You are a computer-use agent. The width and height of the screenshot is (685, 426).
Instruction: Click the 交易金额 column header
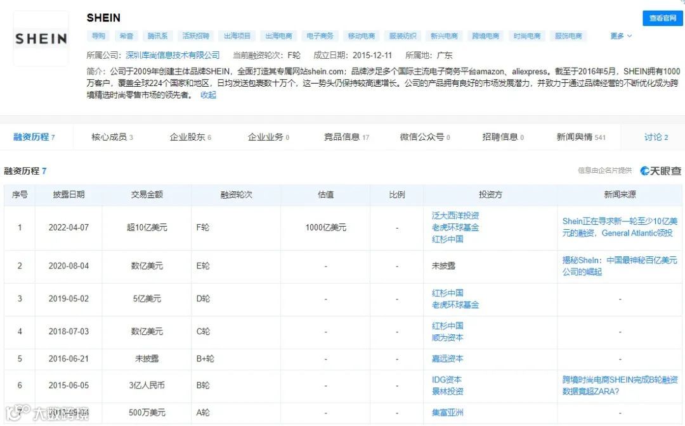tap(147, 195)
